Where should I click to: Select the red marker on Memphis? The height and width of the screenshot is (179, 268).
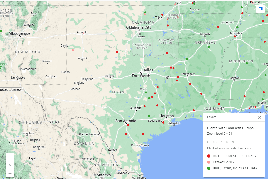click(235, 36)
